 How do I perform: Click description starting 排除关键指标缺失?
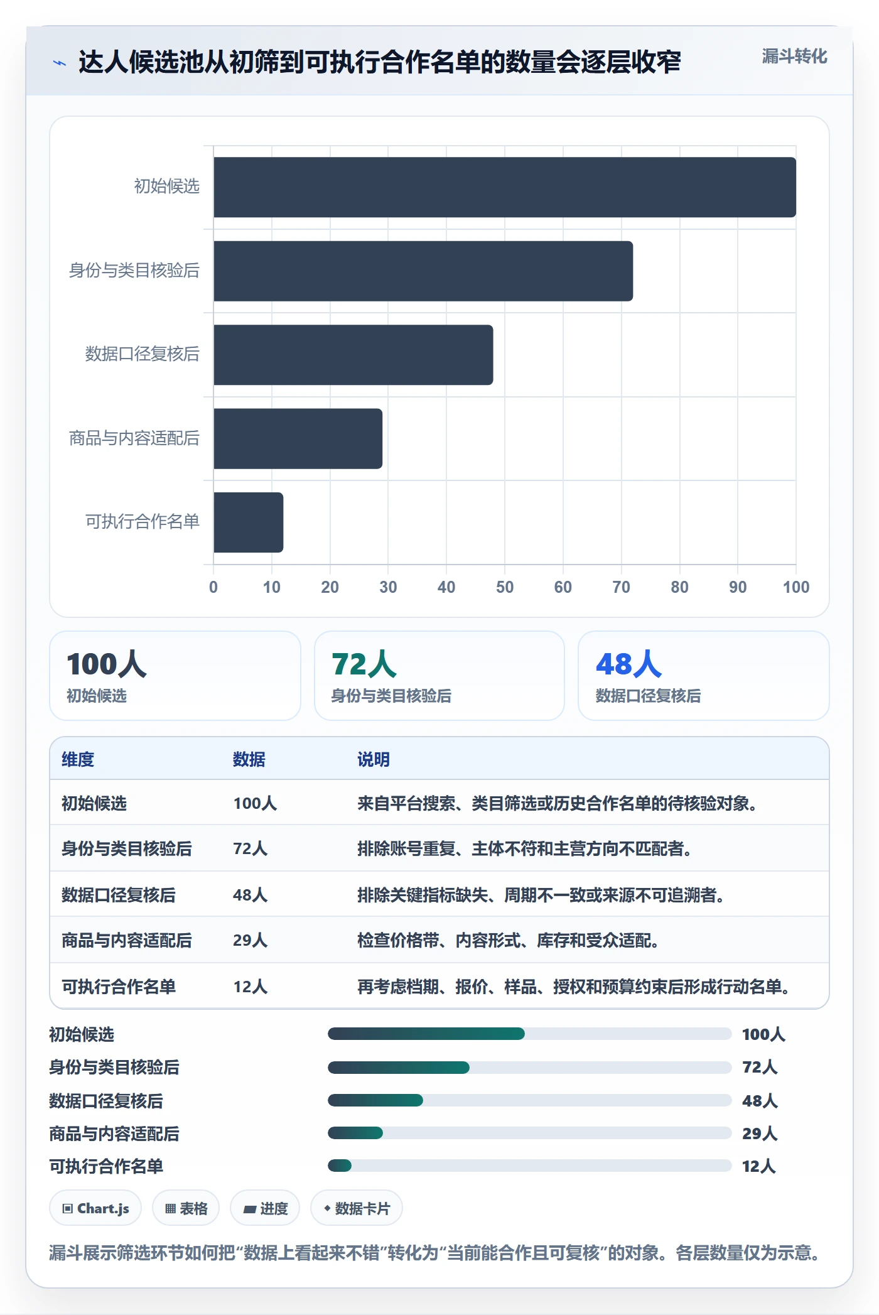541,895
